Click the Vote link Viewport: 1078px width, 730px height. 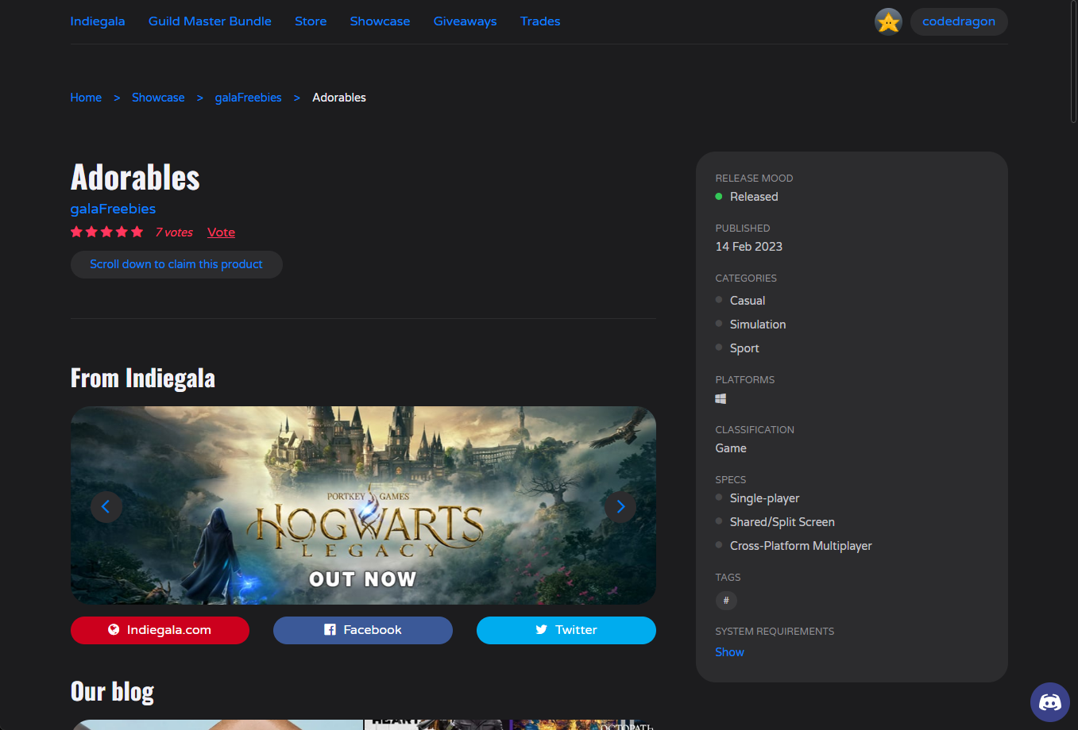coord(221,232)
